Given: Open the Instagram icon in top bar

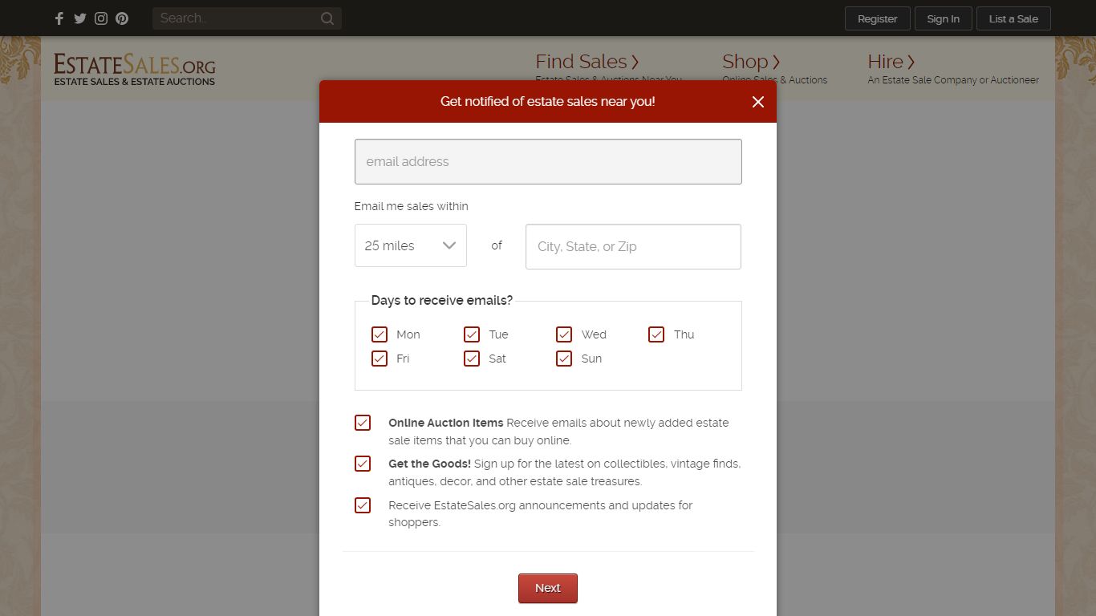Looking at the screenshot, I should [101, 18].
